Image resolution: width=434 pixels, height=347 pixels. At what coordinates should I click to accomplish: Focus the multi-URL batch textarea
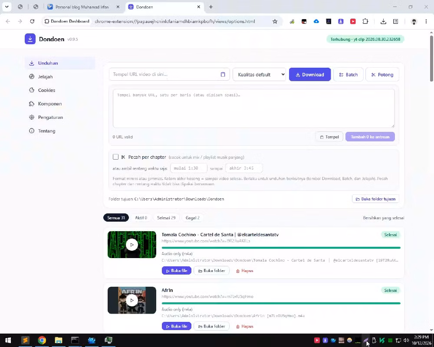point(253,108)
